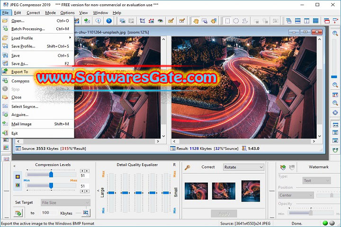Click the hand-with-window pan tool icon

[x=214, y=21]
